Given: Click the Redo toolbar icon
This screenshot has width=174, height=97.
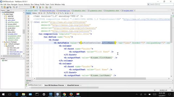Looking at the screenshot, I should pos(17,7).
